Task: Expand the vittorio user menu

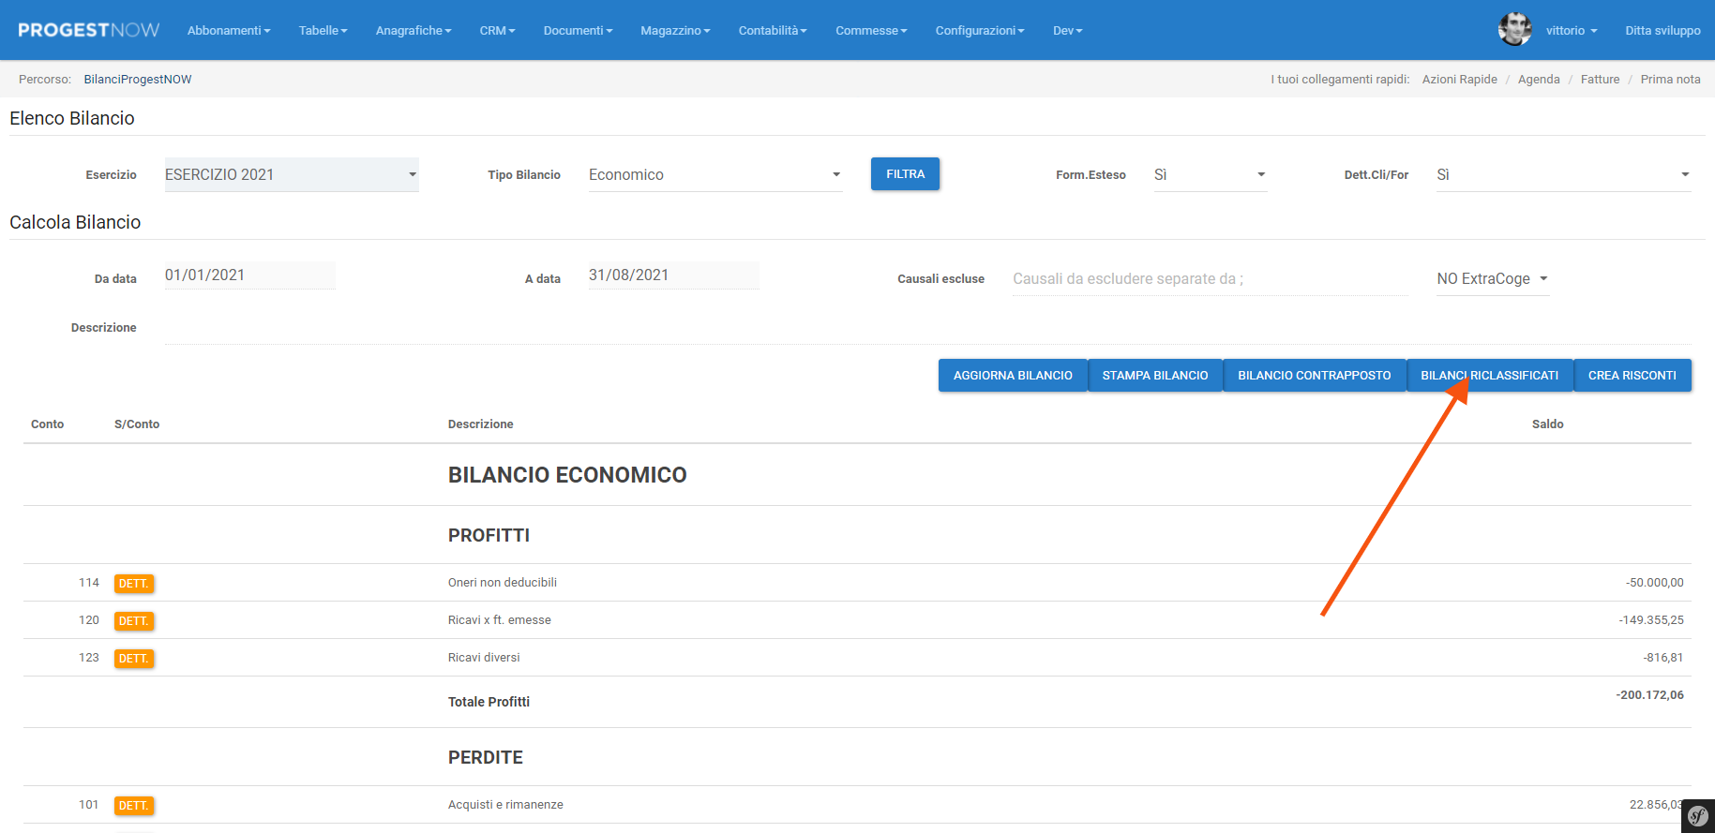Action: 1571,30
